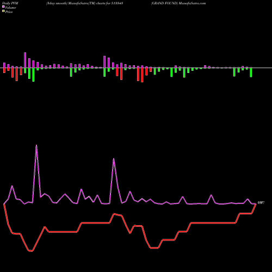Click the '(3day smooth) MunafaSutra(TM) charts' title text

(x=76, y=3)
